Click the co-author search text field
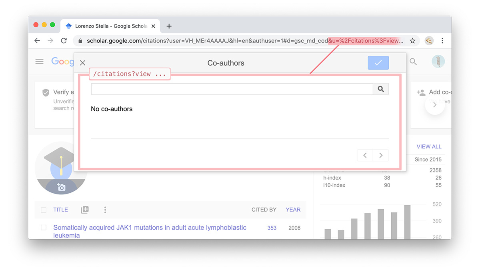Image resolution: width=480 pixels, height=270 pixels. (232, 89)
